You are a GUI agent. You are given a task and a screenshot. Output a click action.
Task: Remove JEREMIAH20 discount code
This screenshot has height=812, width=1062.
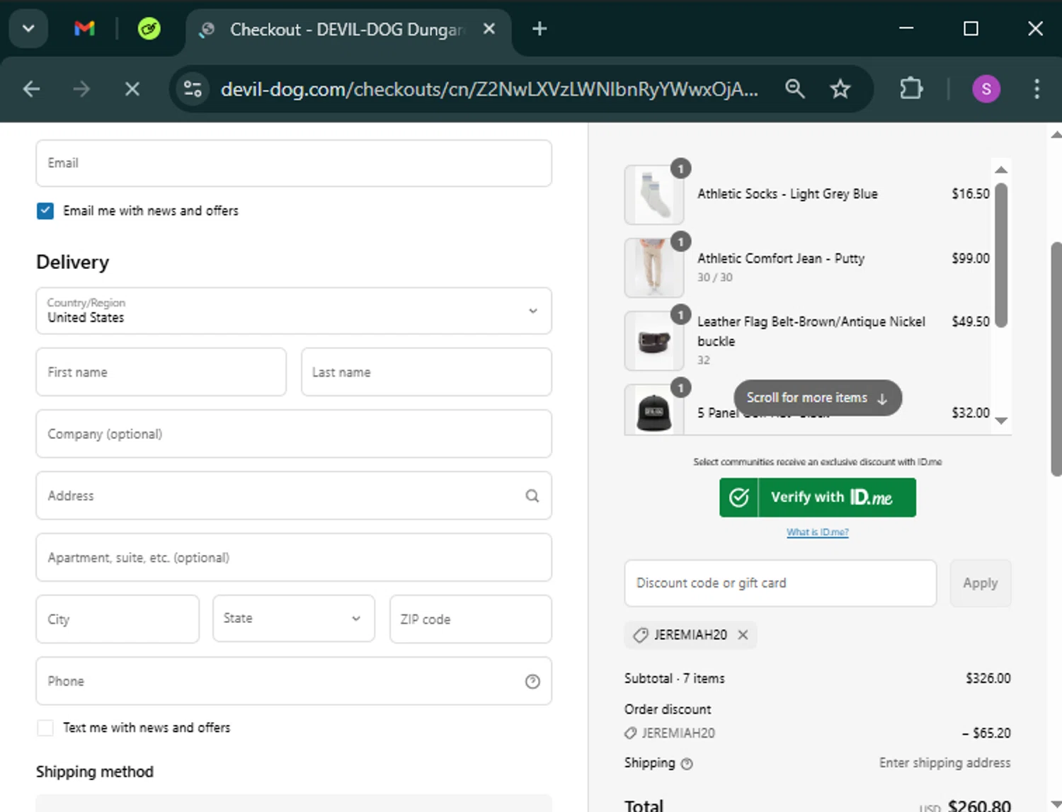coord(743,635)
